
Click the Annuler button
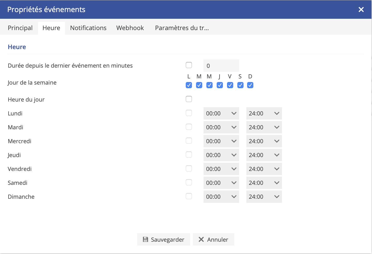point(213,239)
